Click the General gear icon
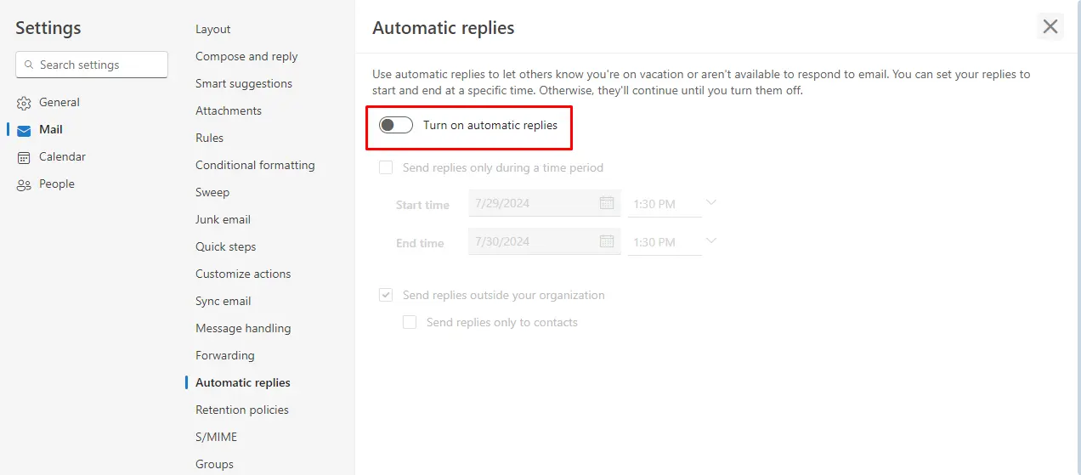This screenshot has height=475, width=1081. coord(24,103)
